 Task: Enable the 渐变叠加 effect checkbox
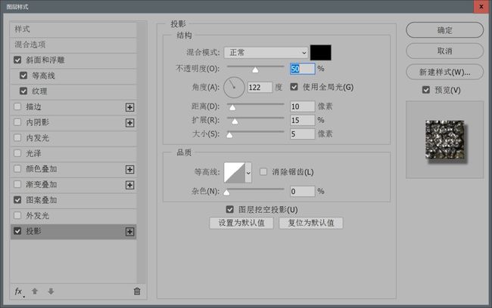coord(17,184)
